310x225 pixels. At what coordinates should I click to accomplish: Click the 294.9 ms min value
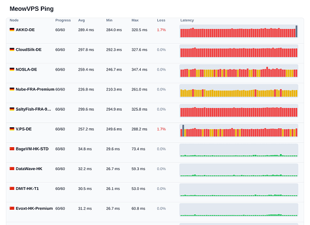114,109
